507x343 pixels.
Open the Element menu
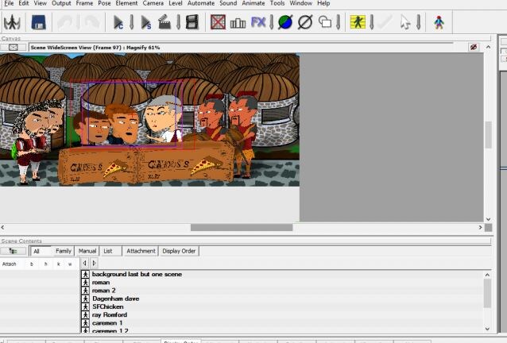point(126,3)
